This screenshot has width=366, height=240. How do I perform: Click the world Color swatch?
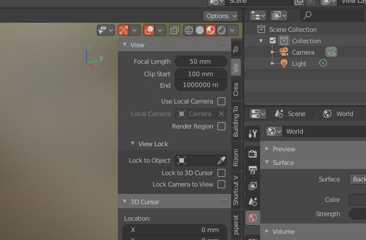tap(357, 200)
